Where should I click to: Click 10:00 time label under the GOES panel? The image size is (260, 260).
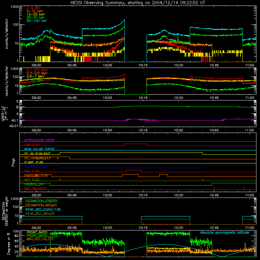108,130
